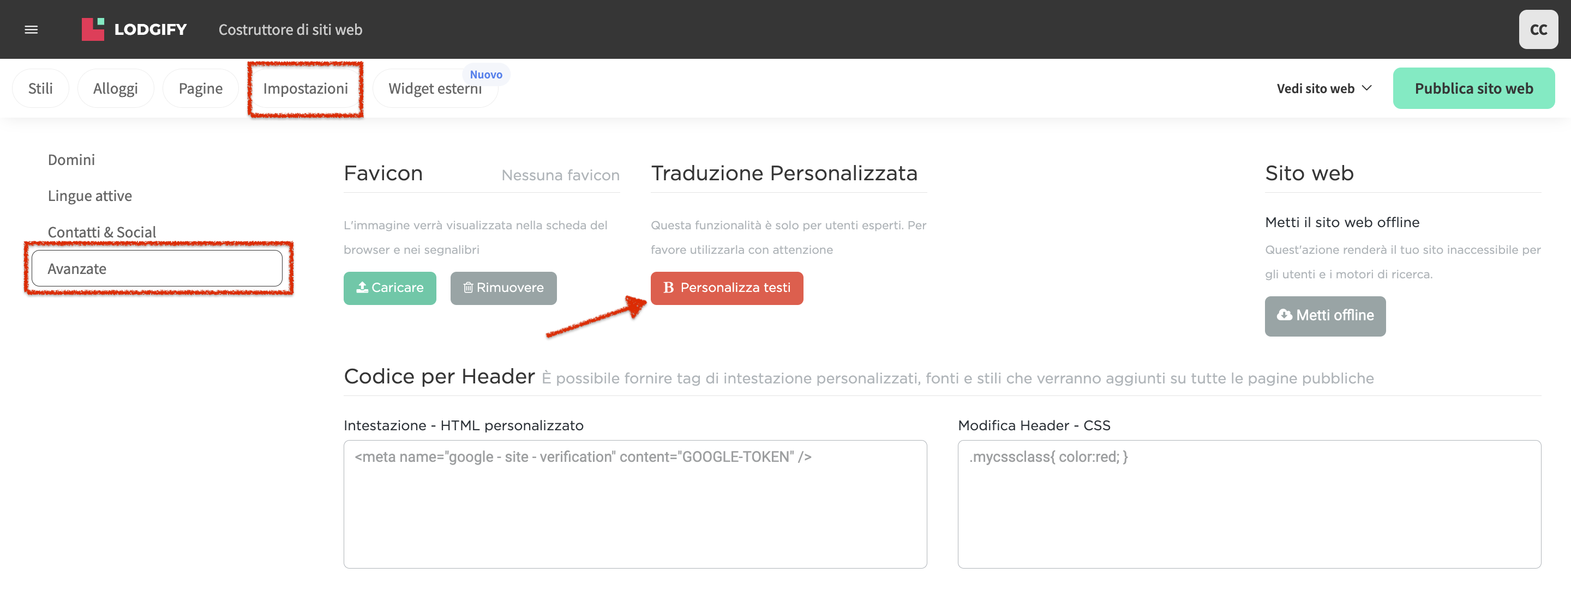Select Domini in the sidebar
Image resolution: width=1571 pixels, height=598 pixels.
(x=71, y=160)
